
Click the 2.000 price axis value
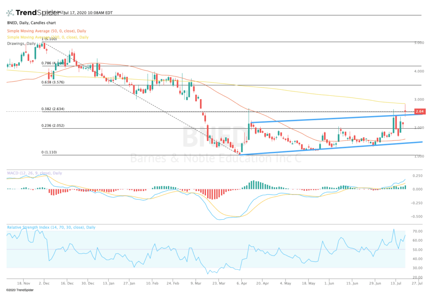(x=419, y=128)
